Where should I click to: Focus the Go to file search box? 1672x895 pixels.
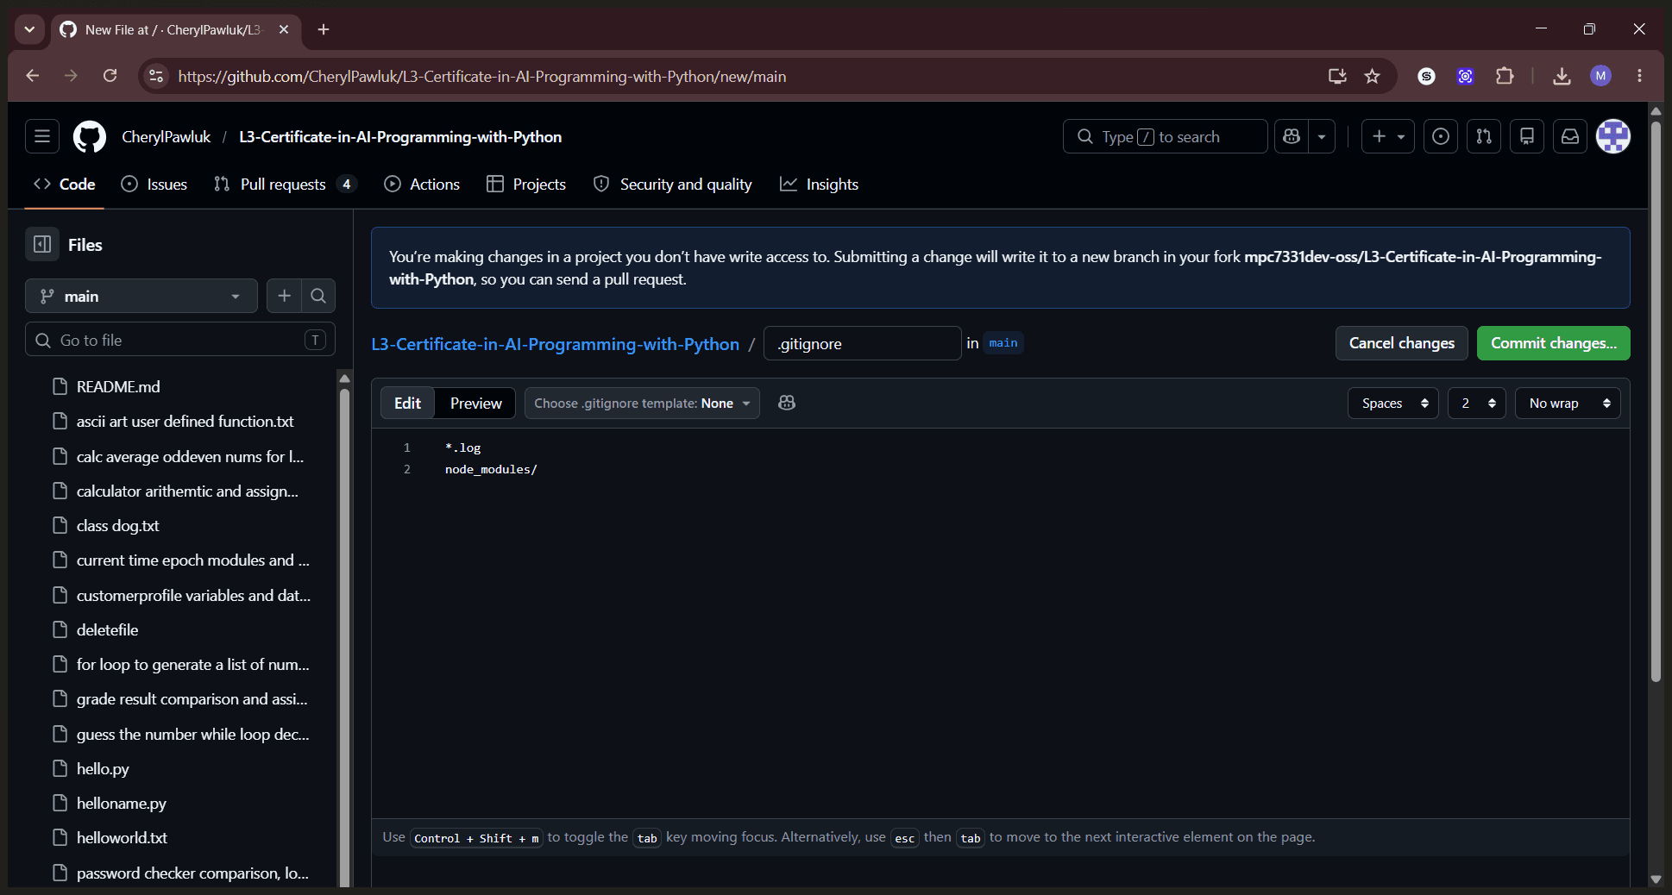[x=180, y=340]
